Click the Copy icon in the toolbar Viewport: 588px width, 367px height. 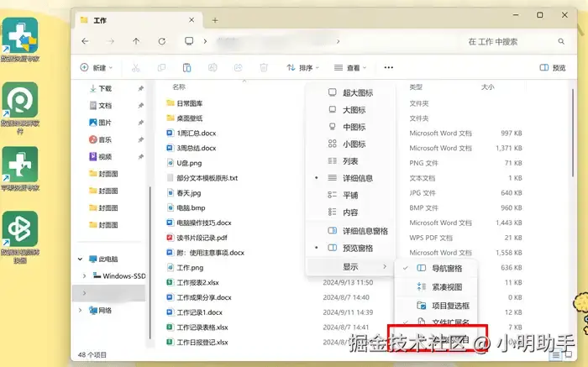161,68
